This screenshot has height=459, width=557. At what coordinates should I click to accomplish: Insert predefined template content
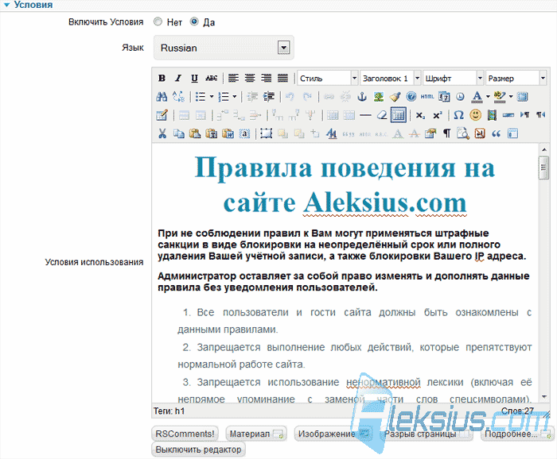(x=513, y=133)
